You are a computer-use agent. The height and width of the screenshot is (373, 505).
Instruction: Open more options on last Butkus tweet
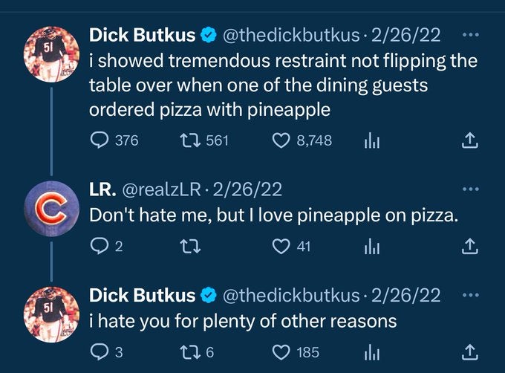point(470,295)
